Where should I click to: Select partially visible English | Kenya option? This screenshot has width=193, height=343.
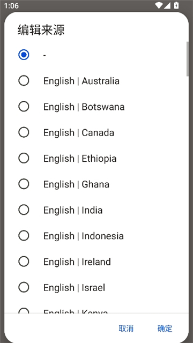[x=96, y=310]
